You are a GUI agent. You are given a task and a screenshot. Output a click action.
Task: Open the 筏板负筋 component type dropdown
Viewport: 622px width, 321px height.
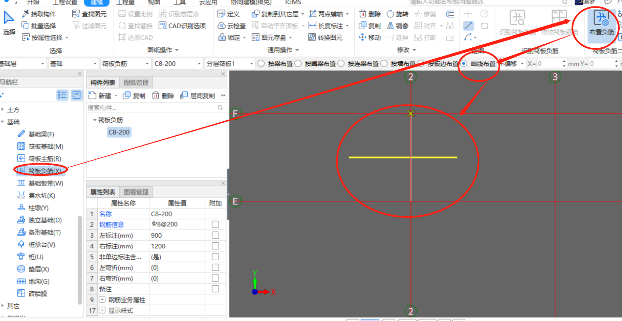[125, 64]
